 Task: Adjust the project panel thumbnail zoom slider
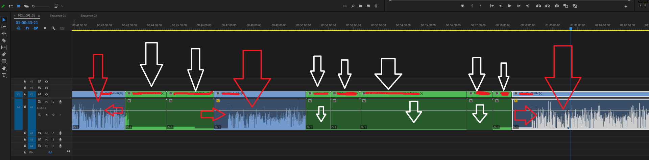point(41,6)
